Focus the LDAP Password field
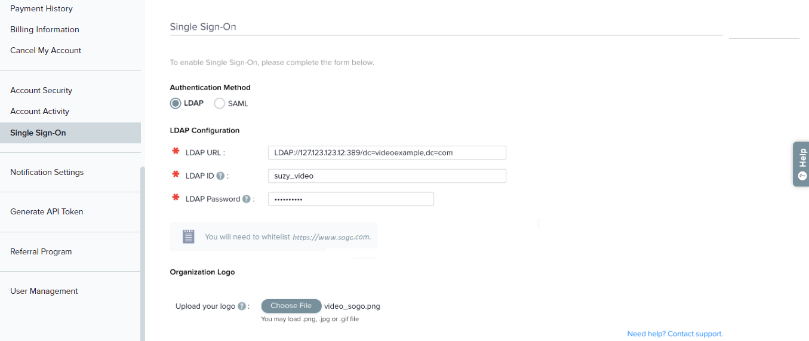This screenshot has width=809, height=341. click(x=350, y=199)
